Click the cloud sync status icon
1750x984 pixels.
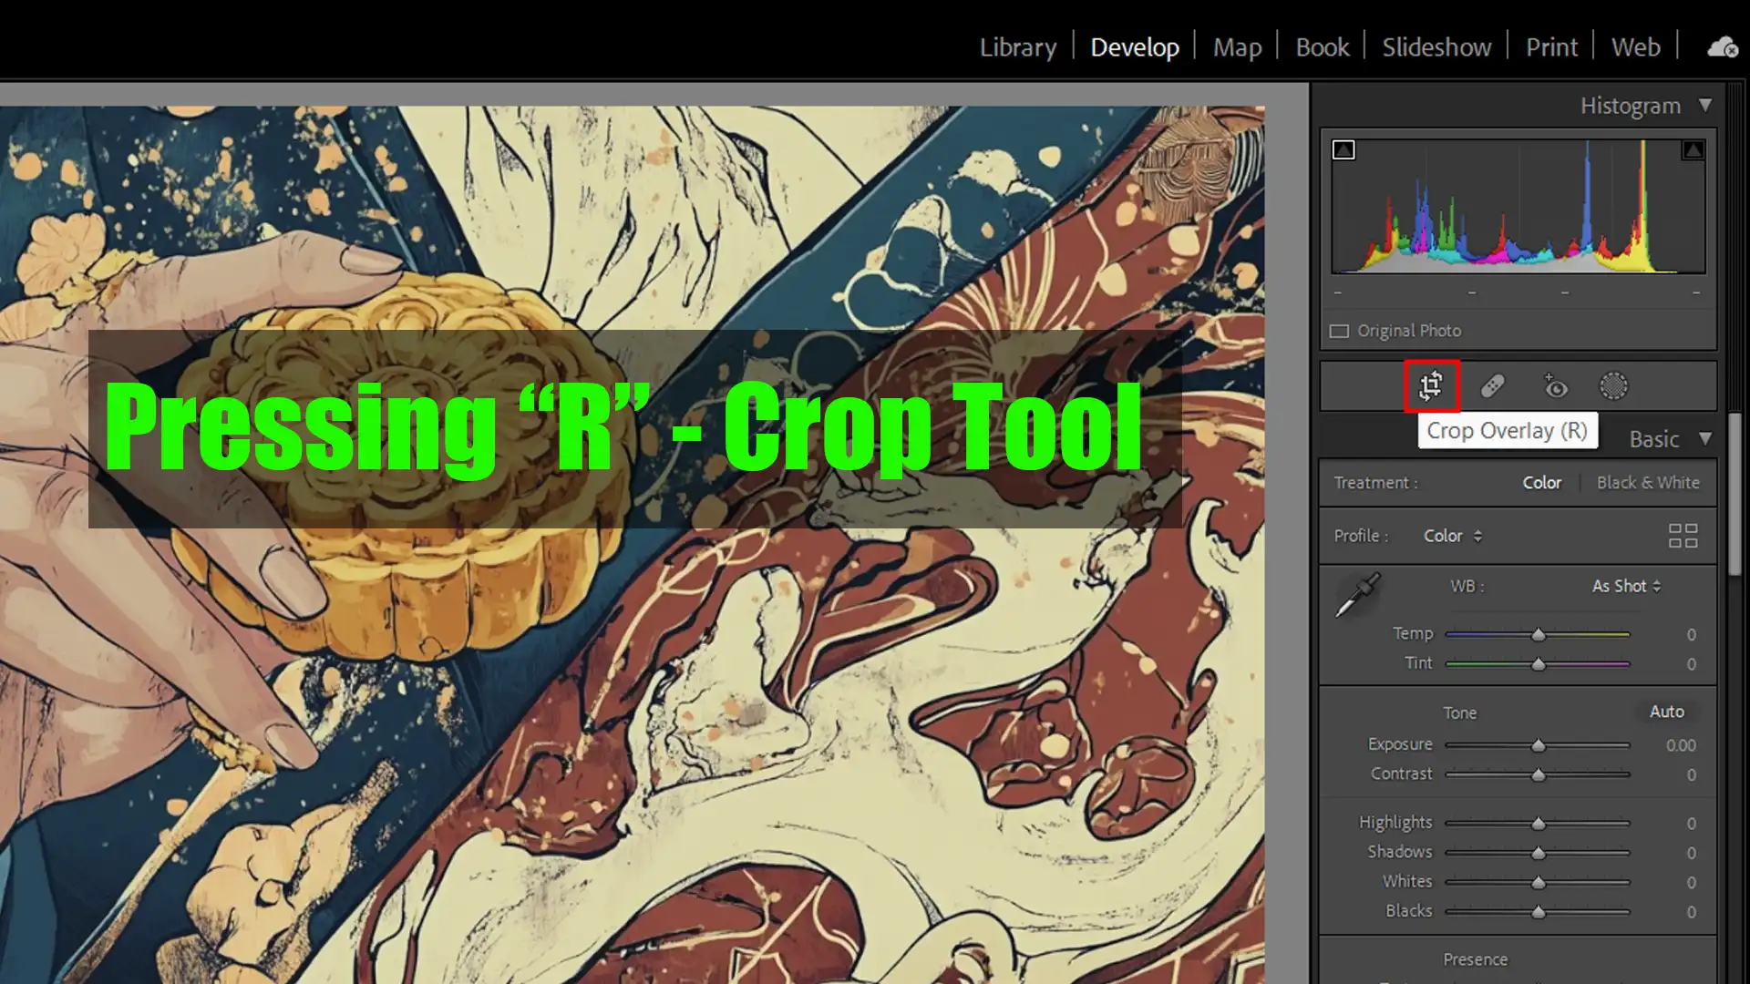(1722, 47)
